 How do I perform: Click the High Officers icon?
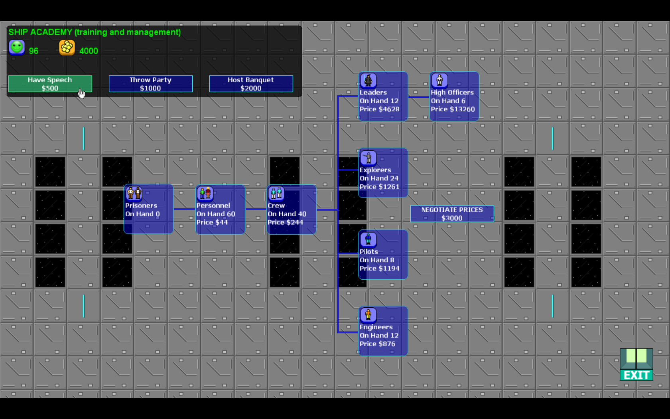(x=439, y=80)
